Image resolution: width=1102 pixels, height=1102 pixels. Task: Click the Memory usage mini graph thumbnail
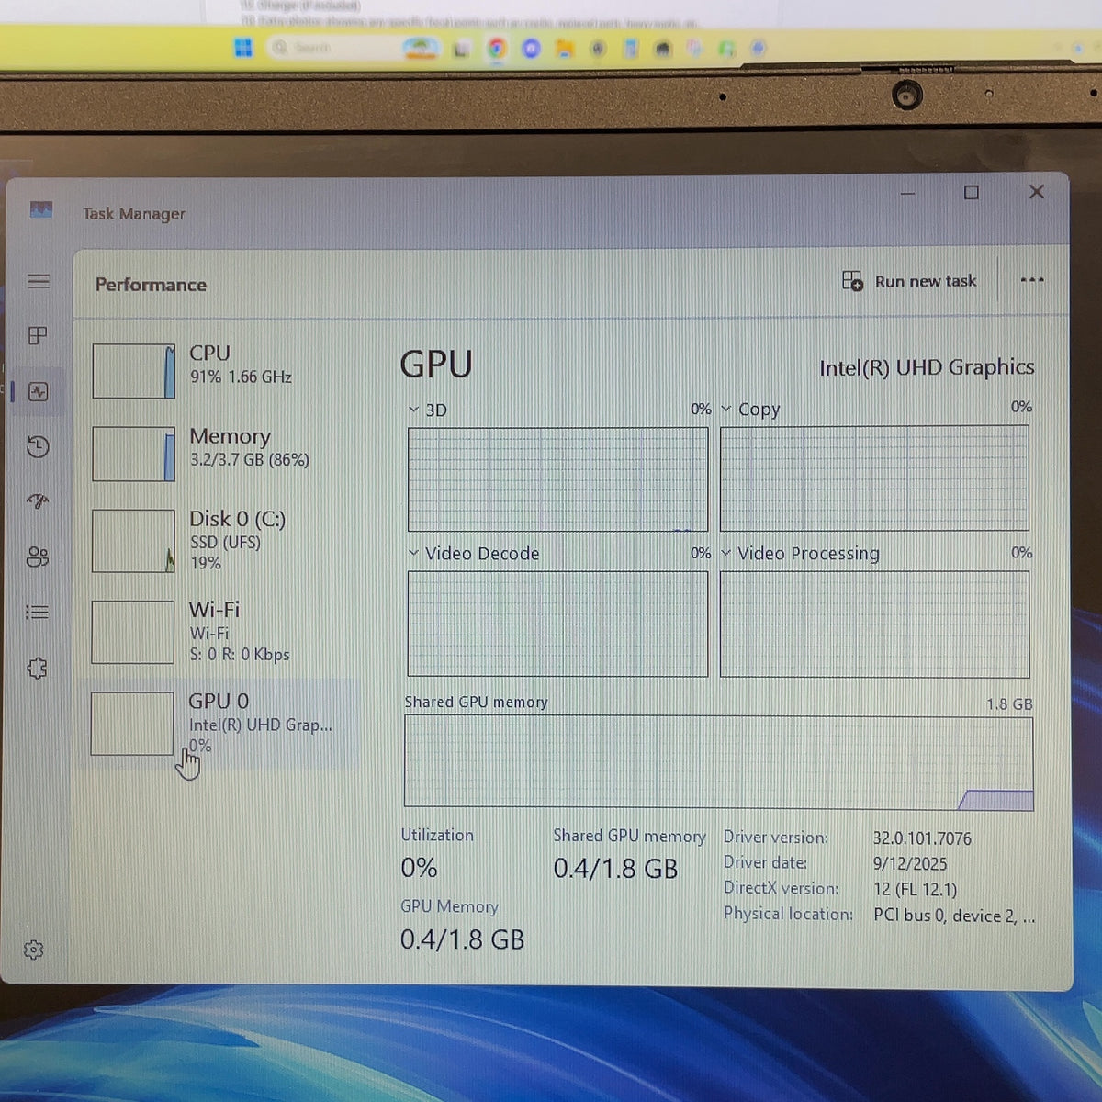133,454
